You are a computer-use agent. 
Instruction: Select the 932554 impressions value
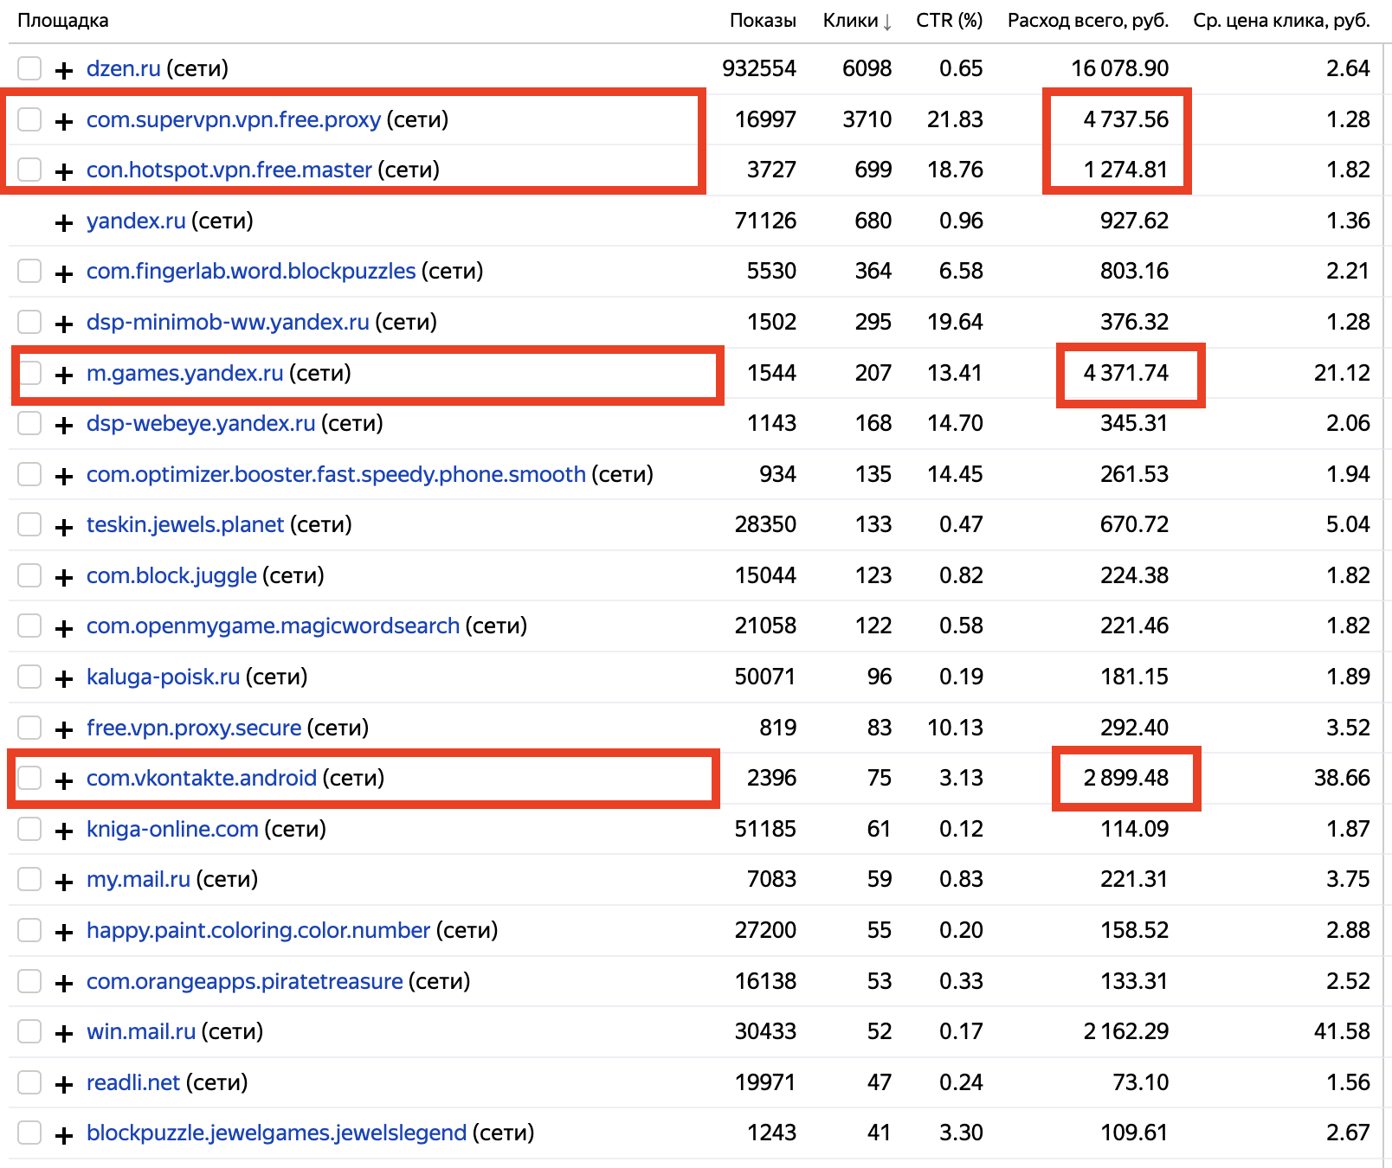point(759,68)
